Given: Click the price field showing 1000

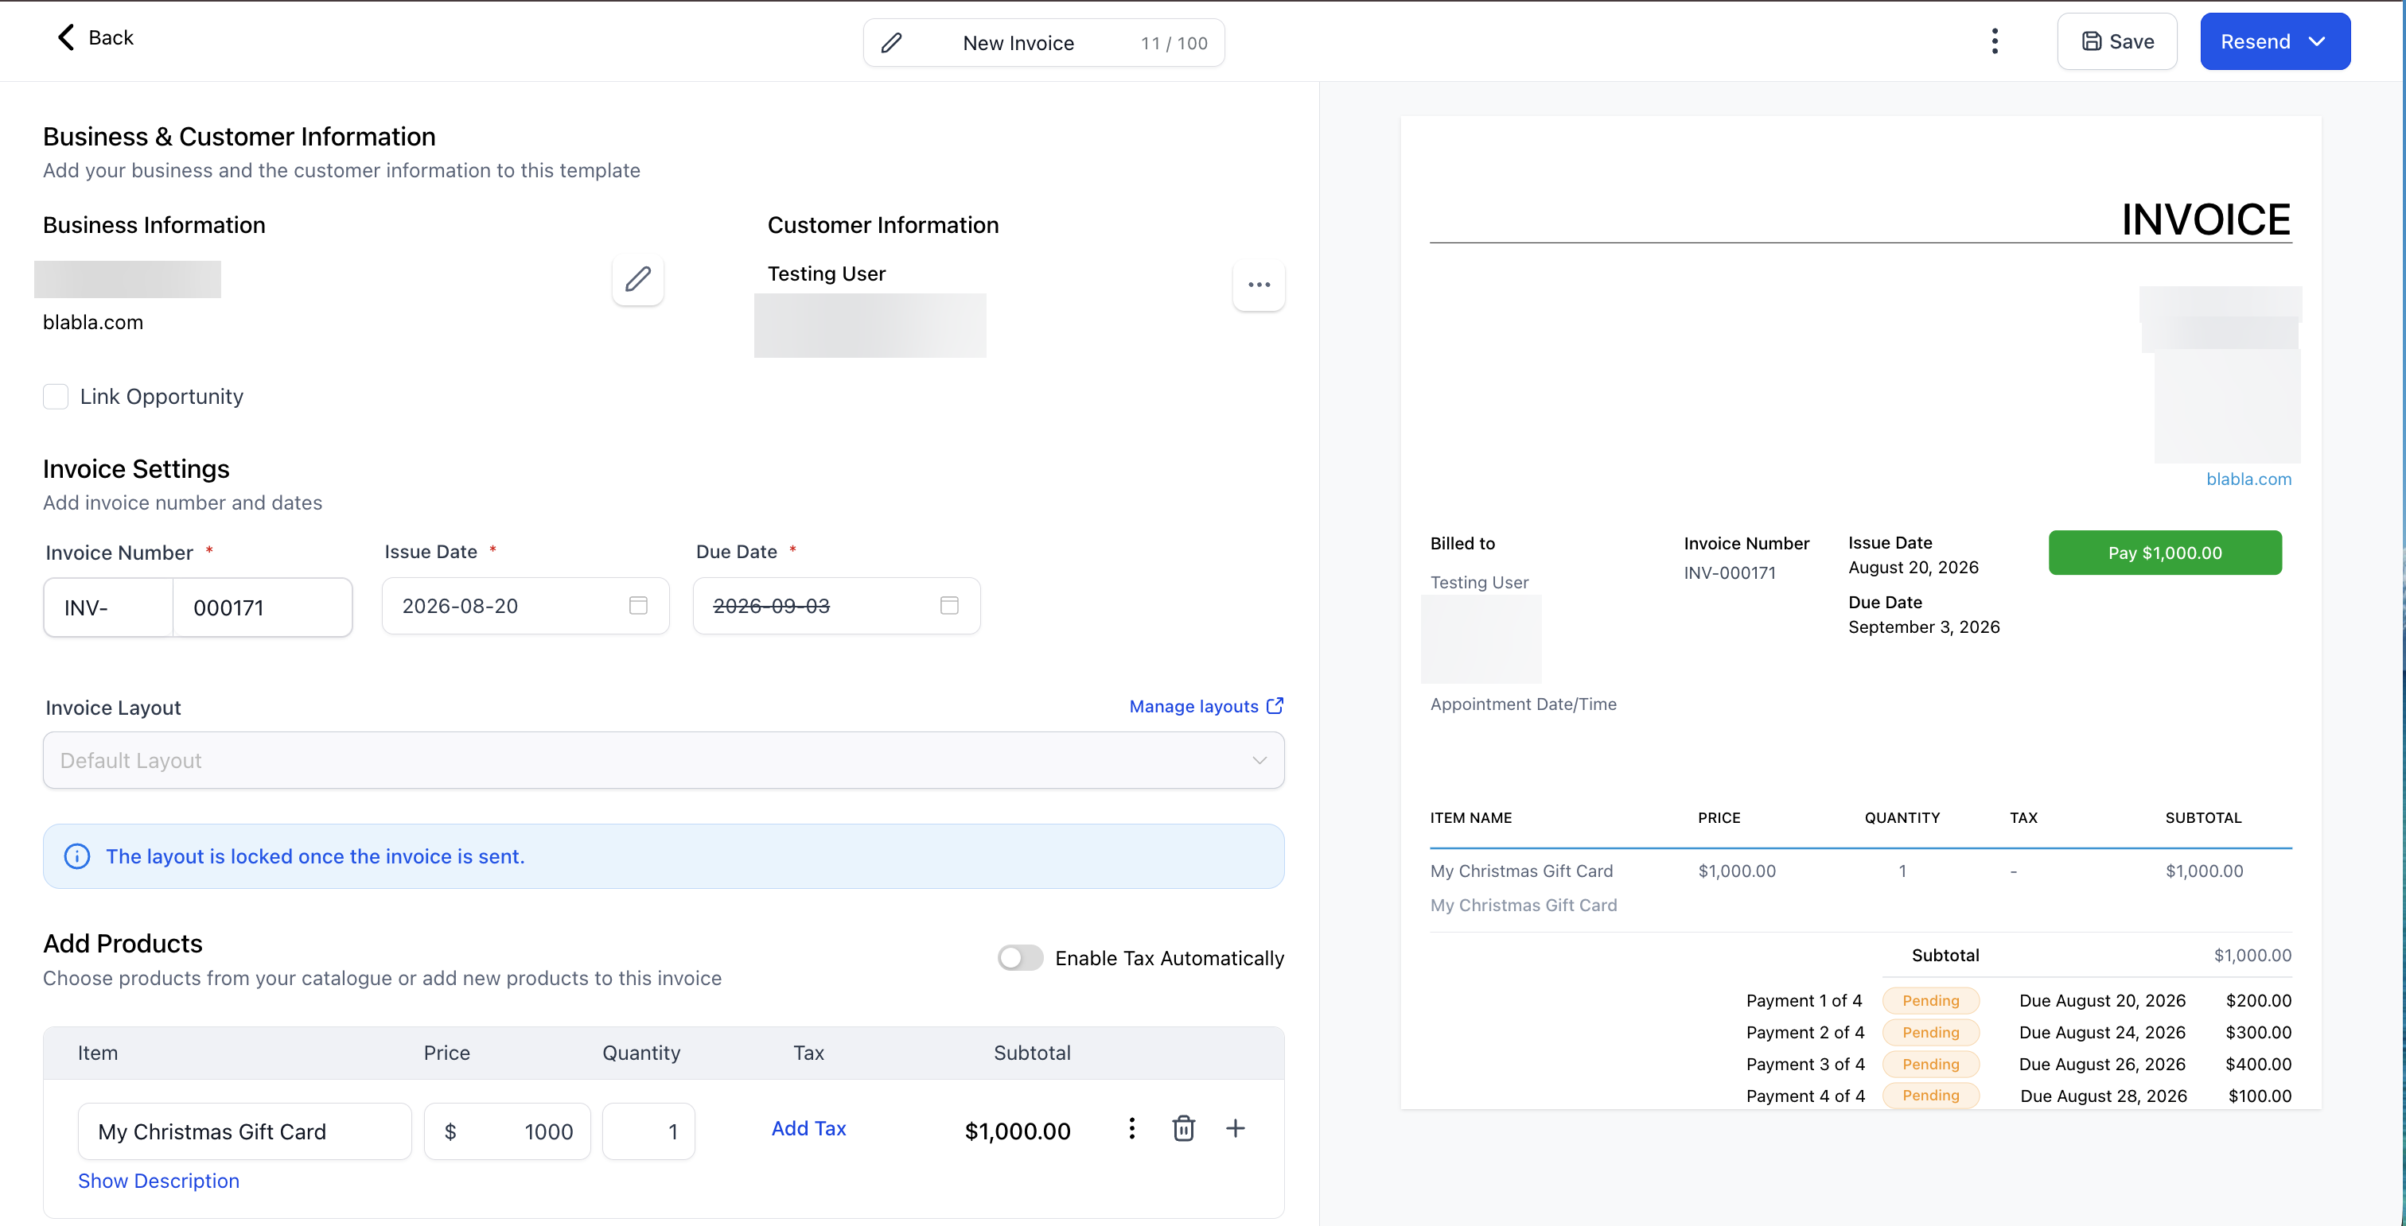Looking at the screenshot, I should pyautogui.click(x=507, y=1131).
